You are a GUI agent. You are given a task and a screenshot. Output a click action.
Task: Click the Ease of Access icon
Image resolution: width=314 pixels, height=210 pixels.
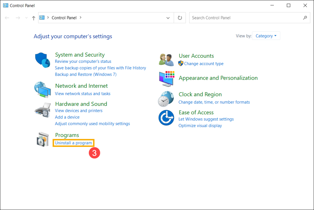click(x=166, y=118)
